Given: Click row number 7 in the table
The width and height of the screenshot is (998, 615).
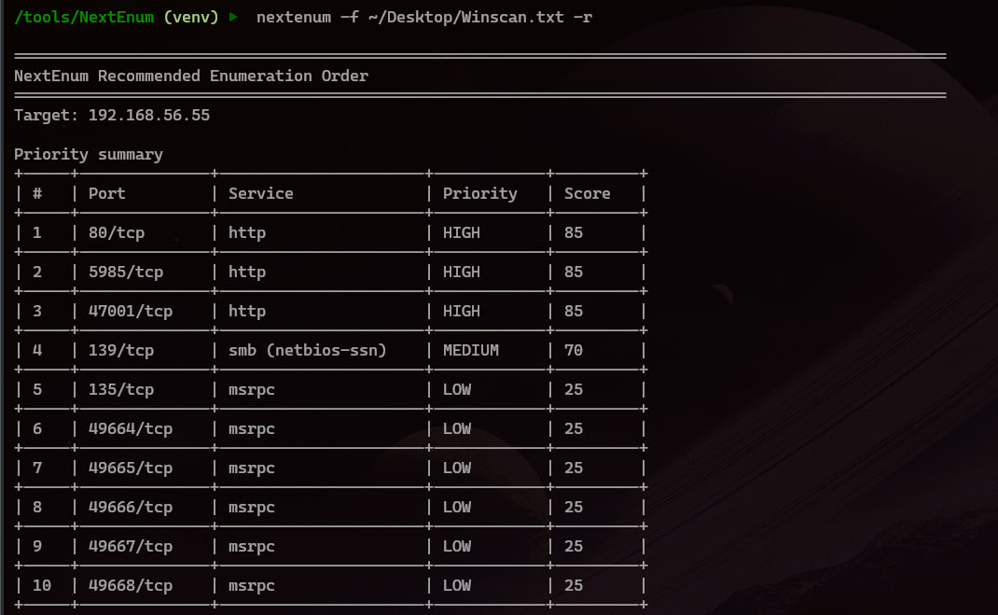Looking at the screenshot, I should pyautogui.click(x=37, y=468).
